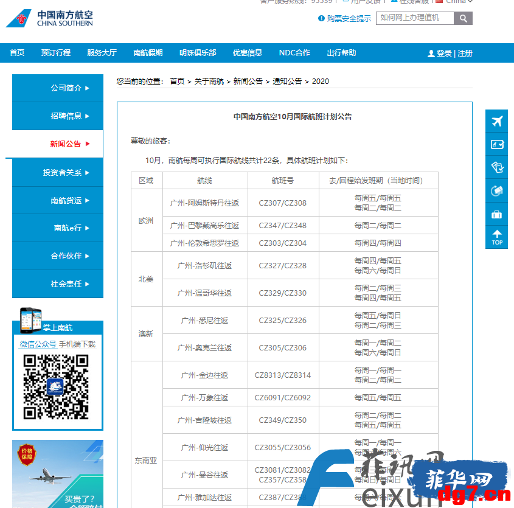The image size is (514, 508).
Task: Select the CZ307/CZ308 flight number cell
Action: (x=283, y=203)
